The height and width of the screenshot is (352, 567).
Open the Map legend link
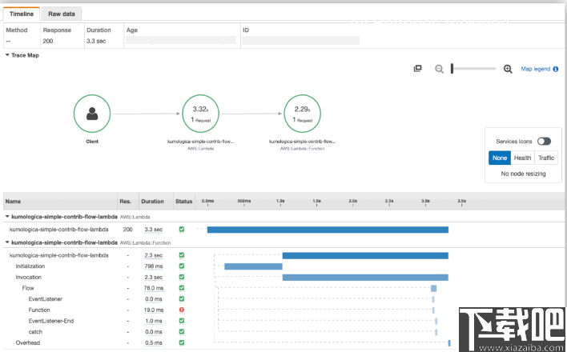(x=535, y=69)
